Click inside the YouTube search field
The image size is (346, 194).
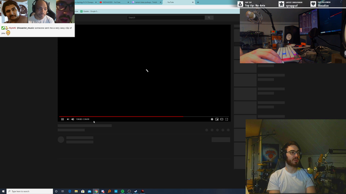point(166,18)
